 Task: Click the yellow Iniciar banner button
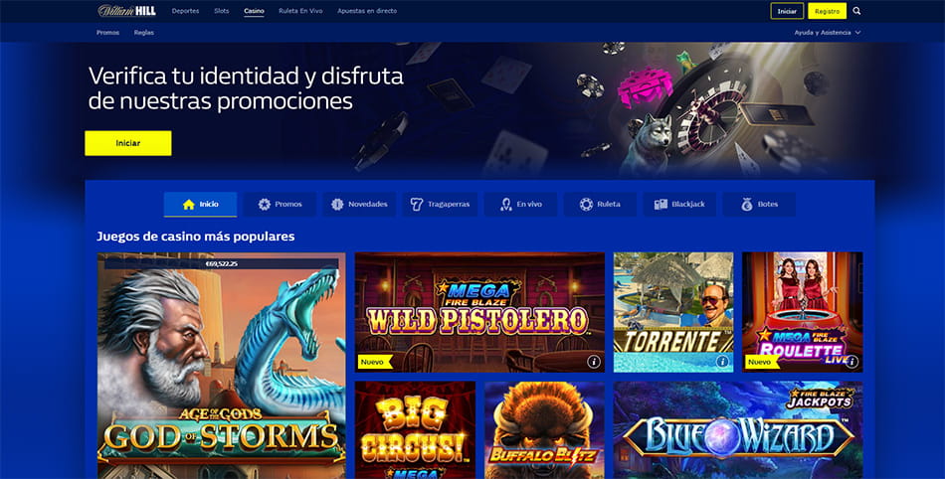(127, 143)
